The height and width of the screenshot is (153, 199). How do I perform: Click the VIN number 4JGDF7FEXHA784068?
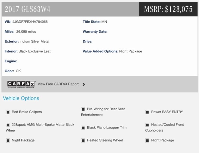30,22
